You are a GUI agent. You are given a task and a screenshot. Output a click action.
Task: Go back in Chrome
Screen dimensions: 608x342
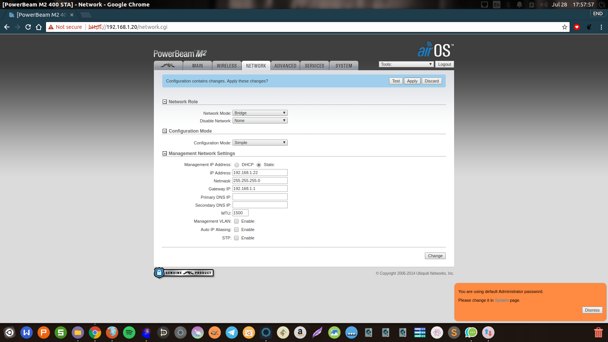(7, 27)
